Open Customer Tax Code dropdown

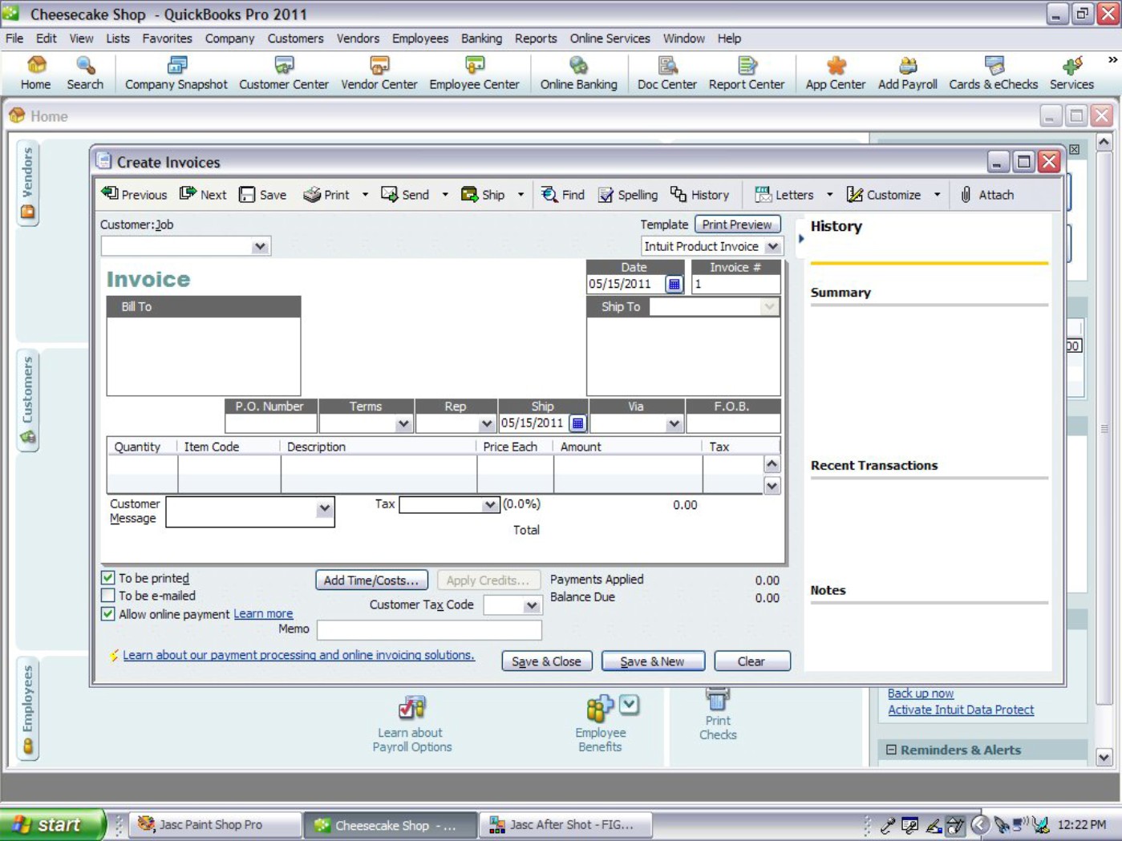[x=531, y=605]
